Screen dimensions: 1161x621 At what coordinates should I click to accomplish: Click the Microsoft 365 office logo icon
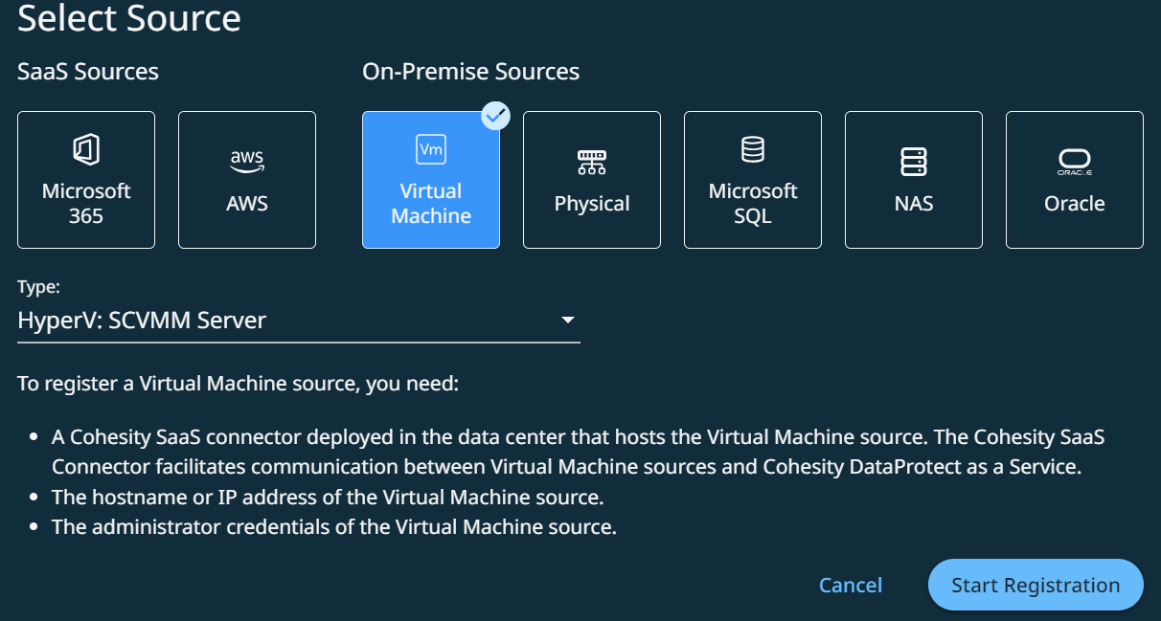point(86,150)
